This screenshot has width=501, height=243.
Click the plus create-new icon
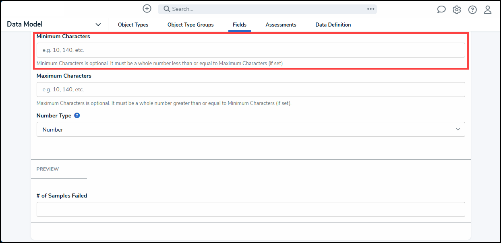click(x=147, y=9)
